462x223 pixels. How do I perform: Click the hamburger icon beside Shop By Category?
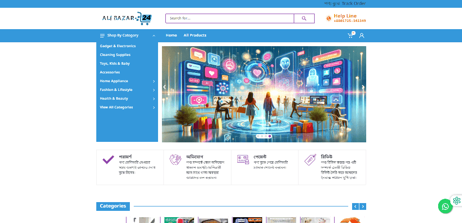[102, 35]
